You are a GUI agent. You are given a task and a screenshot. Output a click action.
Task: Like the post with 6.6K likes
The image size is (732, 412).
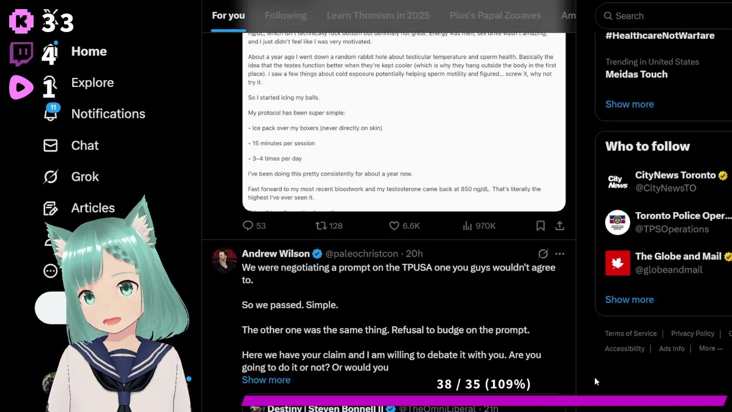point(394,226)
